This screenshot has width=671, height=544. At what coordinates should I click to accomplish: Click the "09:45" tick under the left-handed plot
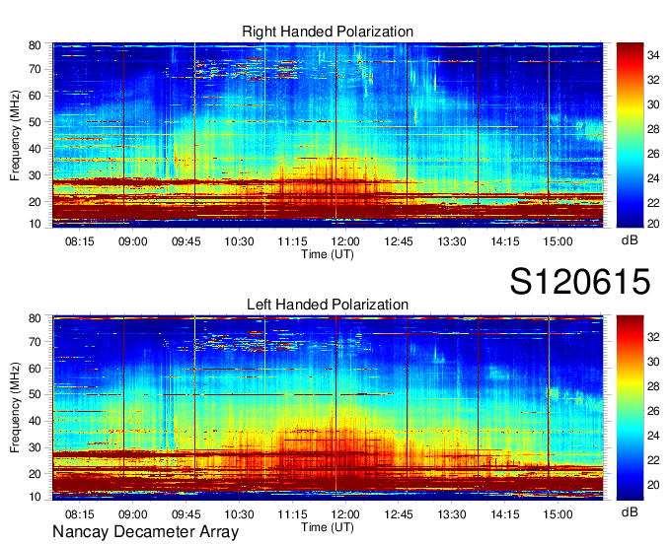tap(186, 514)
